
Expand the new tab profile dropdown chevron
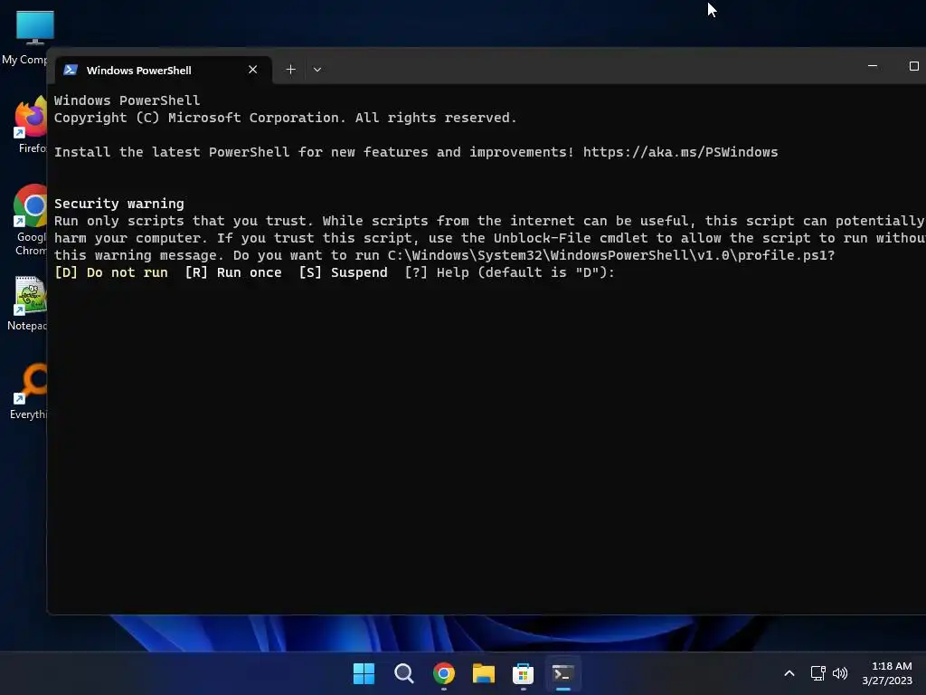click(x=317, y=70)
